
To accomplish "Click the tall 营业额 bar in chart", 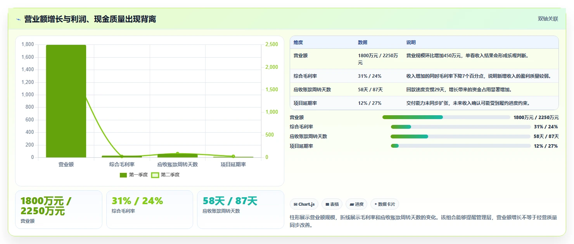I will (x=66, y=101).
